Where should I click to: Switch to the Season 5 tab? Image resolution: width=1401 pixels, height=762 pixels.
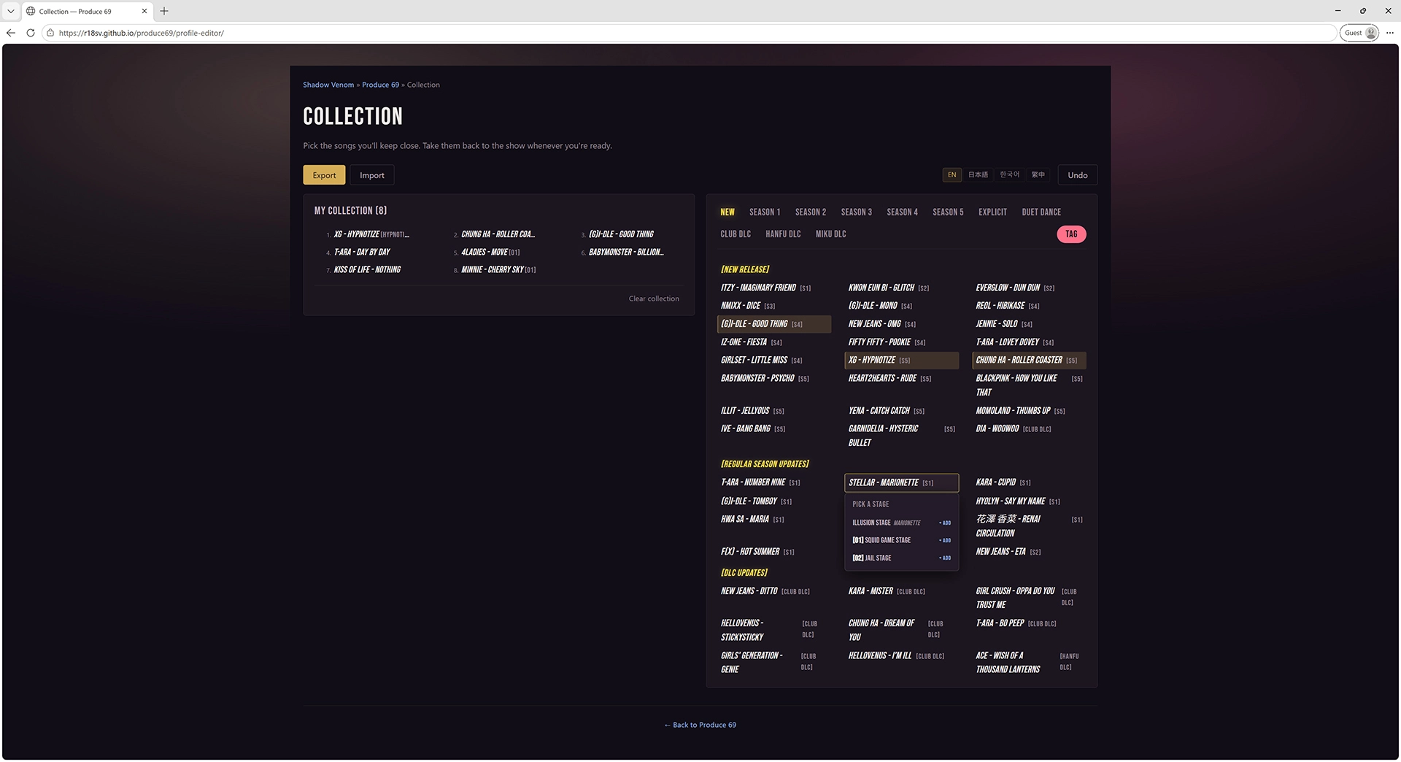[x=948, y=212]
